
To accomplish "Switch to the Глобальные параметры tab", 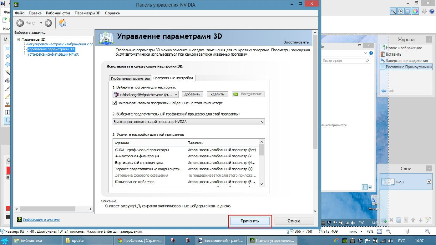I will tap(130, 78).
